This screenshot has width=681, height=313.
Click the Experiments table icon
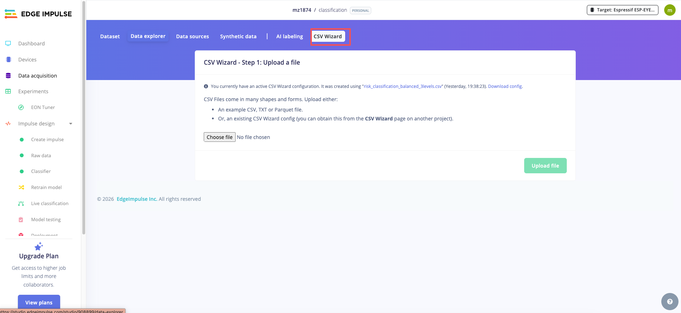(8, 91)
